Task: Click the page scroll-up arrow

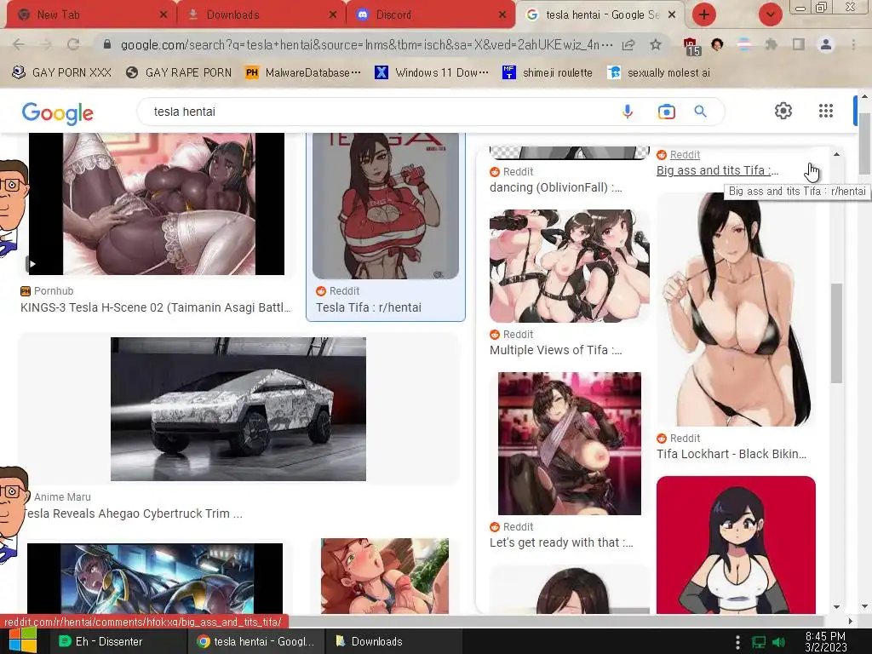Action: coord(865,97)
